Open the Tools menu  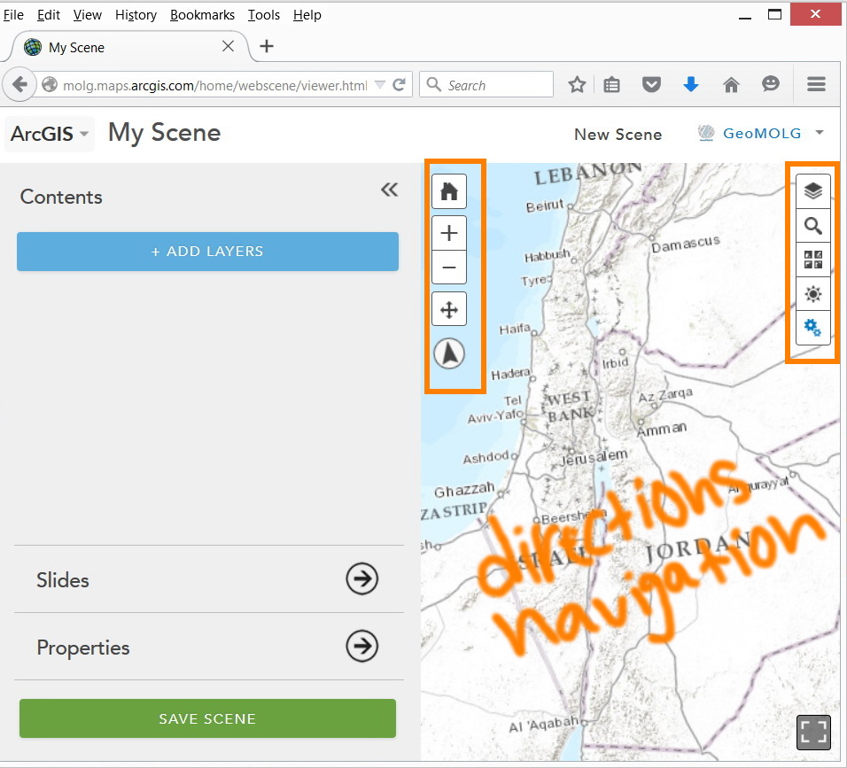click(264, 14)
